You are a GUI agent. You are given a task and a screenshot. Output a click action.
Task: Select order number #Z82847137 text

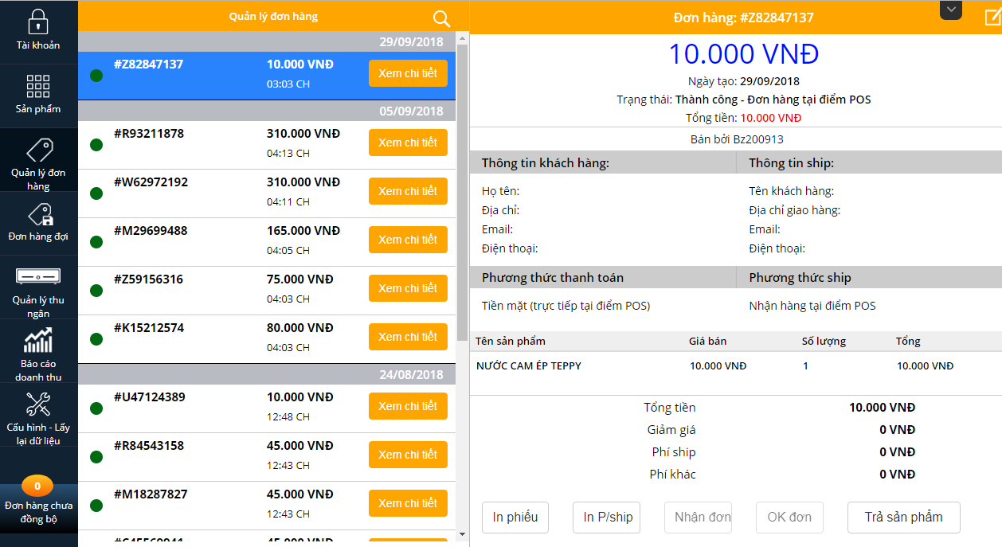coord(149,64)
